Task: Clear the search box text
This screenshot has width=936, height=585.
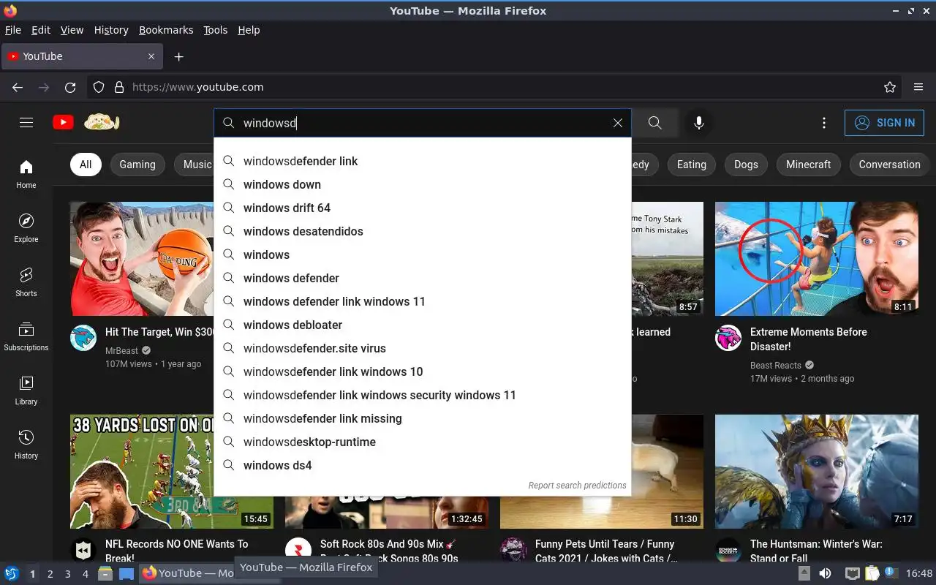Action: click(618, 123)
